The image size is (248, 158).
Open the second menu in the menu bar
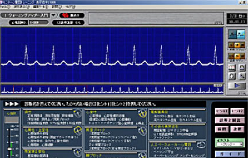tap(22, 7)
